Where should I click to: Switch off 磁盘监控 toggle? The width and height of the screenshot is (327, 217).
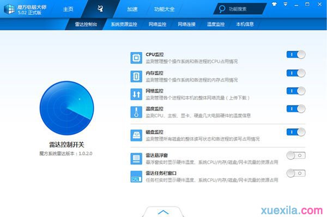point(296,132)
